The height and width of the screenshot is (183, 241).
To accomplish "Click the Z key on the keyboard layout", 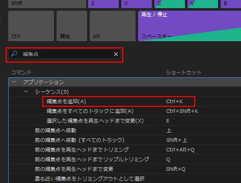I will [x=103, y=4].
